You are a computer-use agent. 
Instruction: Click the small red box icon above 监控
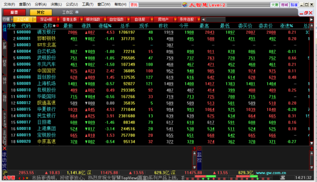click(199, 148)
